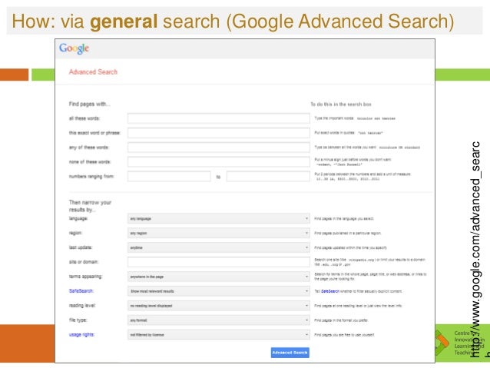Follow the 'usage rights' label link
Screen dimensions: 490x368
click(x=81, y=334)
